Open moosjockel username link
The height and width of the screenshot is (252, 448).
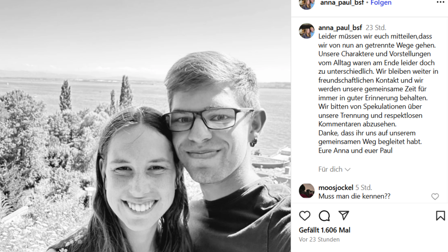tap(336, 188)
